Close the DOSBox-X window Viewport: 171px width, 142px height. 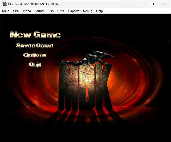click(165, 4)
